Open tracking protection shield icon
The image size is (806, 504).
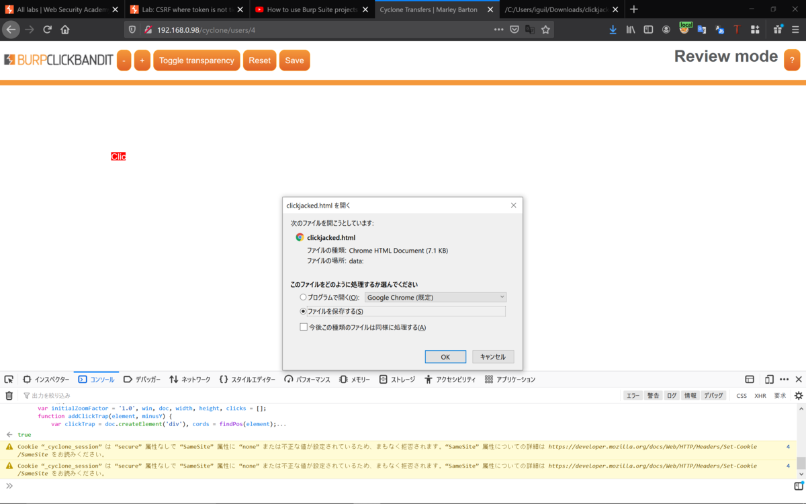132,30
